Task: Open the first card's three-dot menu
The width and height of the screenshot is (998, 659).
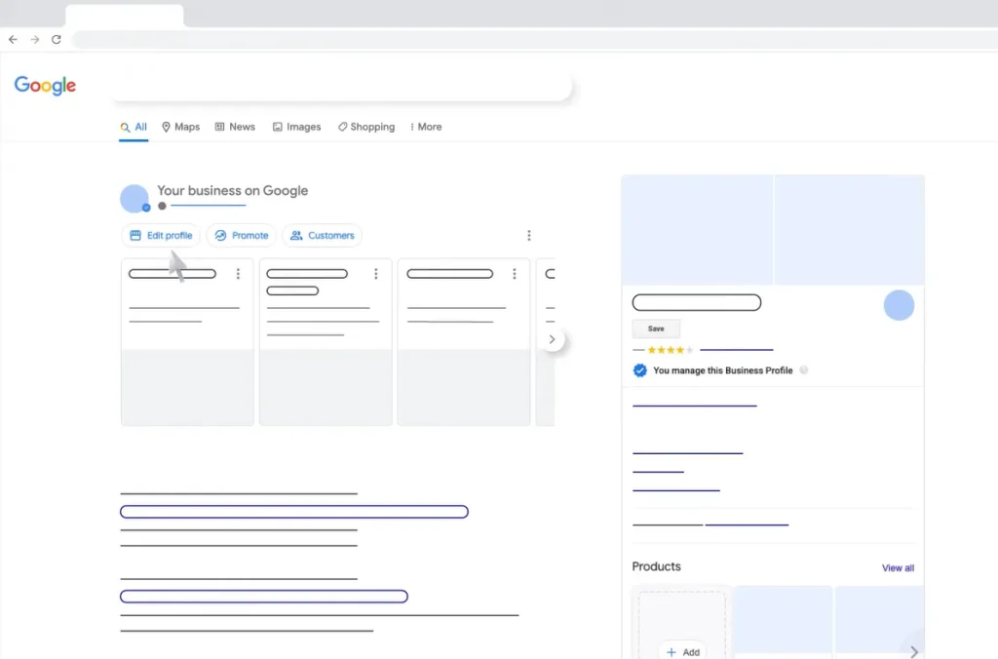Action: tap(238, 274)
